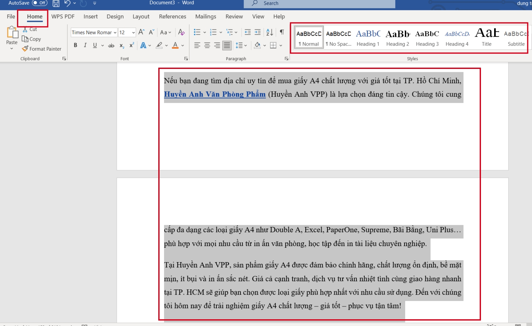The image size is (532, 326).
Task: Apply the Heading 2 style
Action: (397, 38)
